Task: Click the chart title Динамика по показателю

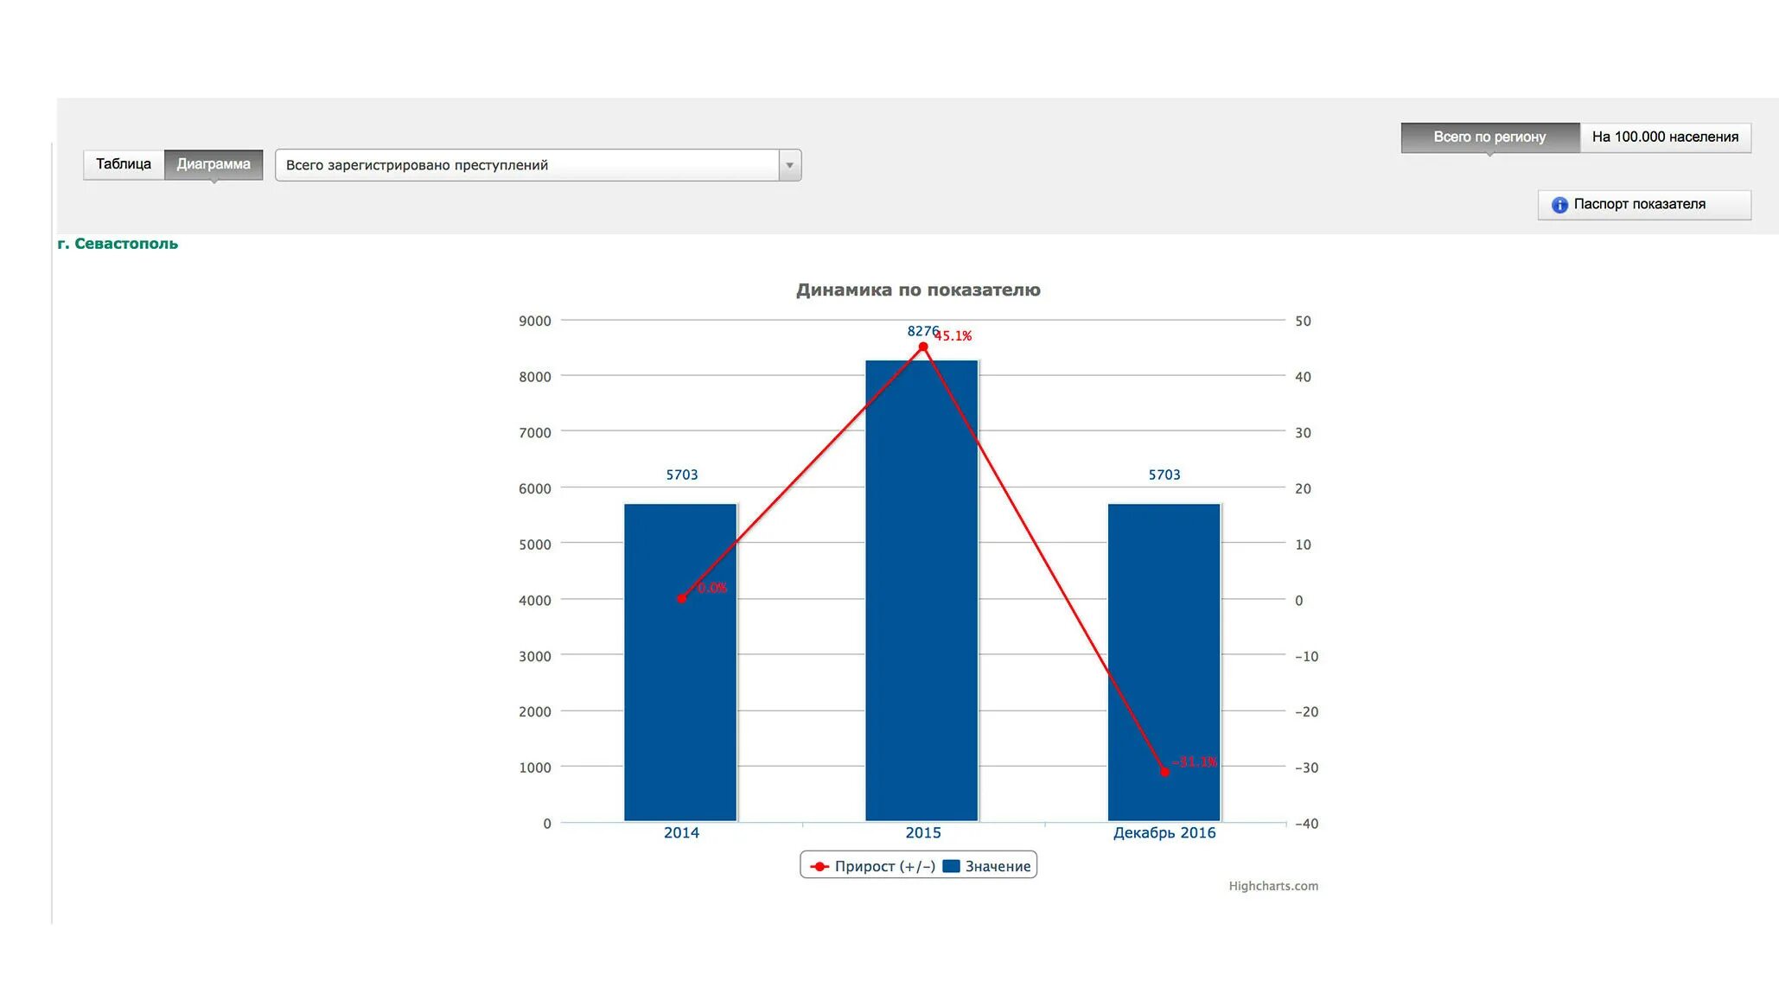Action: tap(918, 290)
